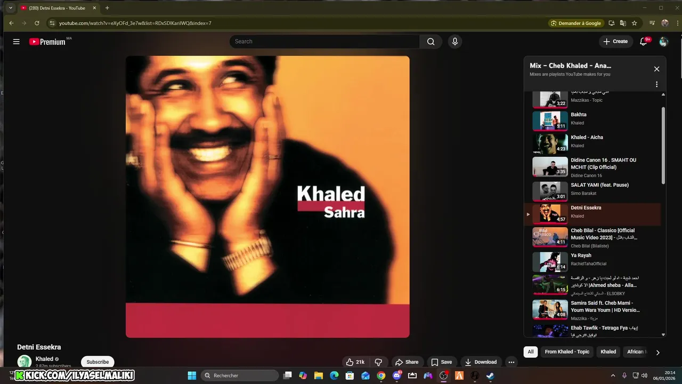Click the search magnifier button
The width and height of the screenshot is (682, 384).
tap(431, 42)
